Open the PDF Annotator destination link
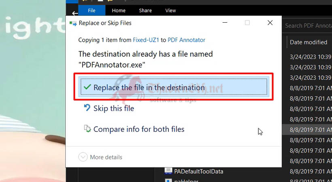332x182 pixels. click(x=186, y=40)
